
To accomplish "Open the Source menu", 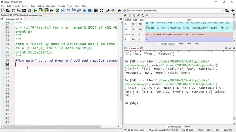I will (x=25, y=6).
